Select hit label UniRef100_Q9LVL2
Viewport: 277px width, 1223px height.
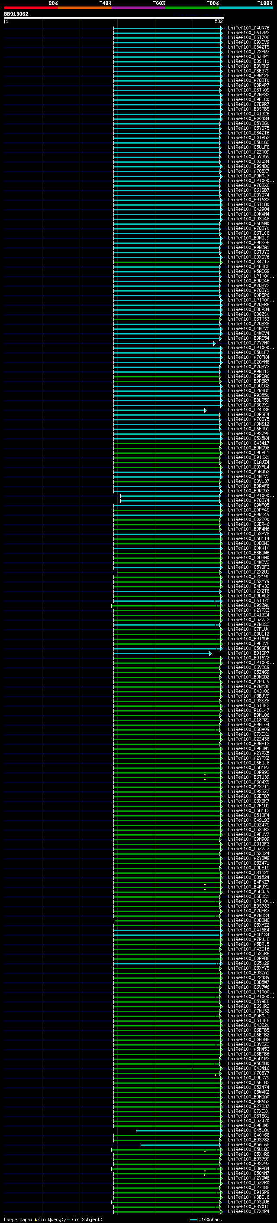pyautogui.click(x=248, y=596)
